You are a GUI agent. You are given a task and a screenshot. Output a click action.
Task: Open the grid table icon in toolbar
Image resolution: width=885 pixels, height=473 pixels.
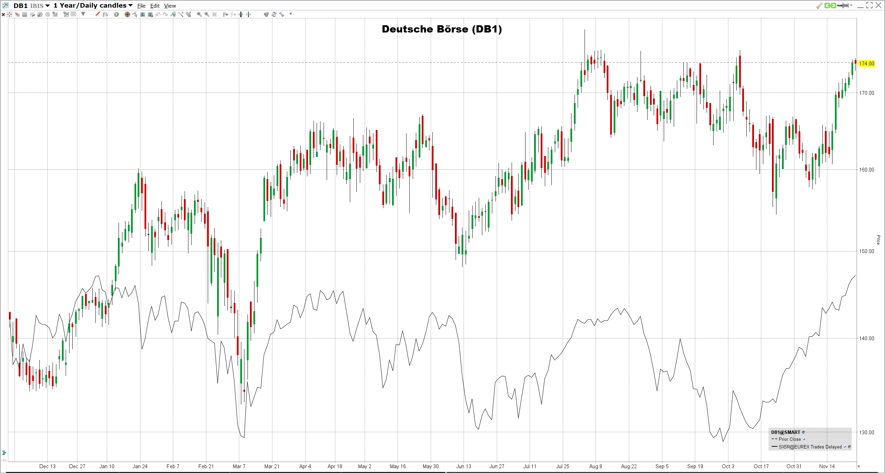[x=25, y=14]
